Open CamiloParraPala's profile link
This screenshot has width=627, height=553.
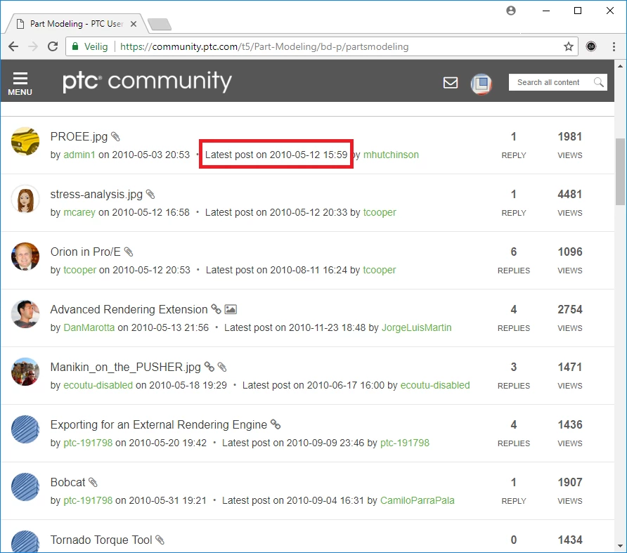[417, 500]
